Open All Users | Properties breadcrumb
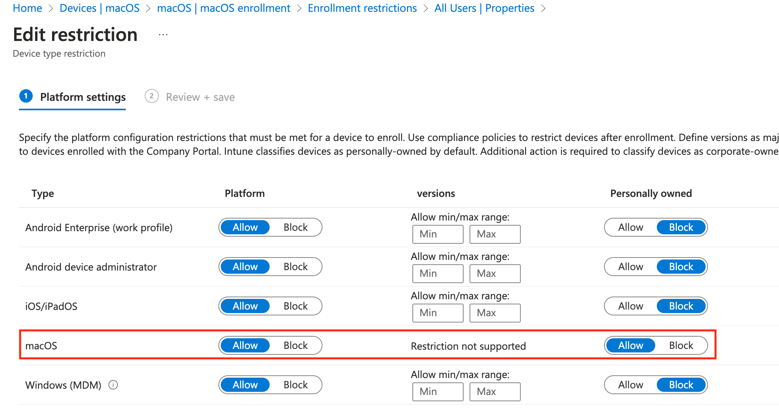This screenshot has height=419, width=779. pyautogui.click(x=484, y=8)
